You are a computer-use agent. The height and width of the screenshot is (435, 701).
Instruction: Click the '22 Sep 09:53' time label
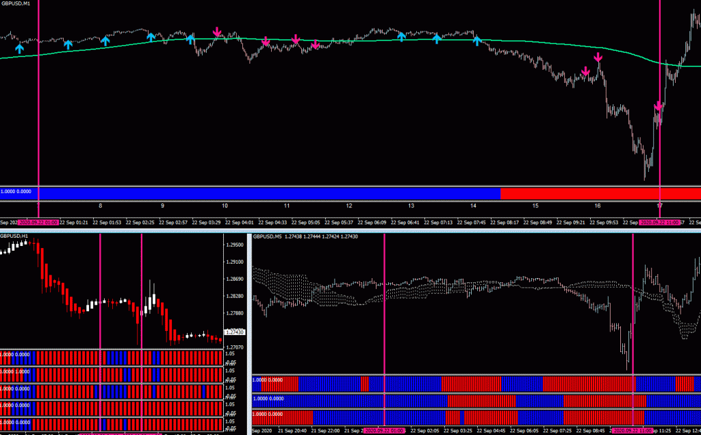tap(604, 223)
